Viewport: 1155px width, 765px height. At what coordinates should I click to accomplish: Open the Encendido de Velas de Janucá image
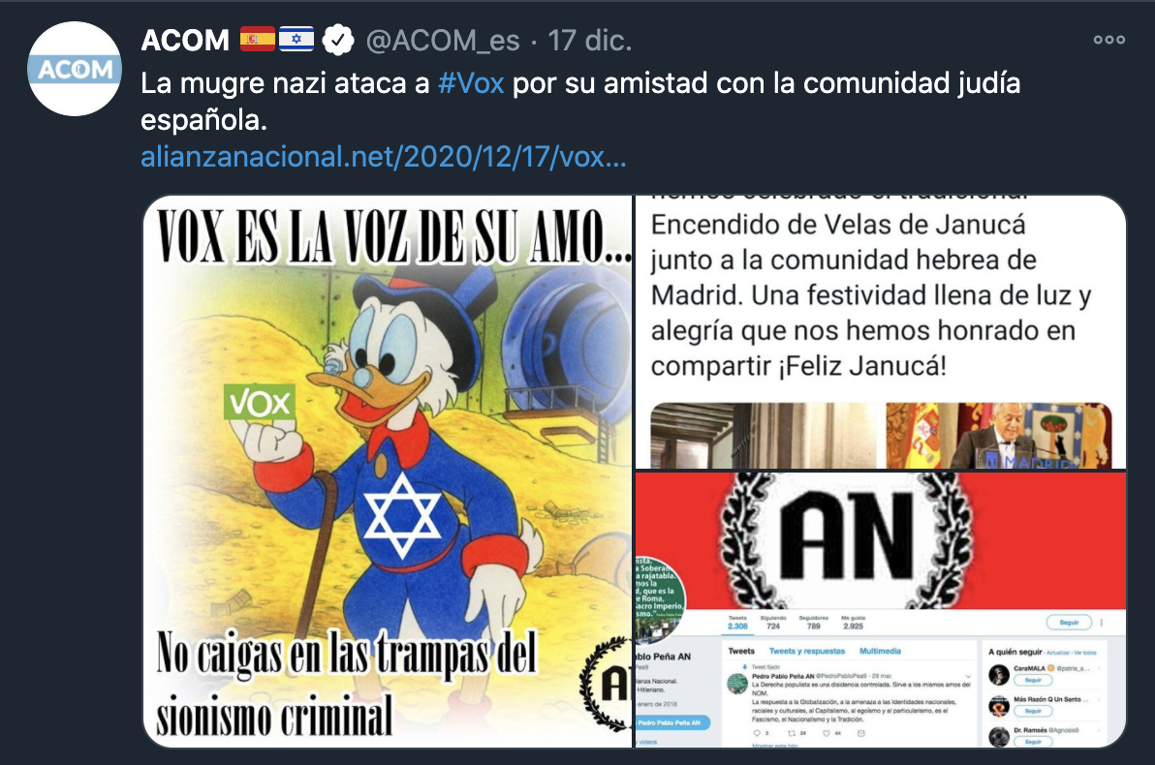881,332
